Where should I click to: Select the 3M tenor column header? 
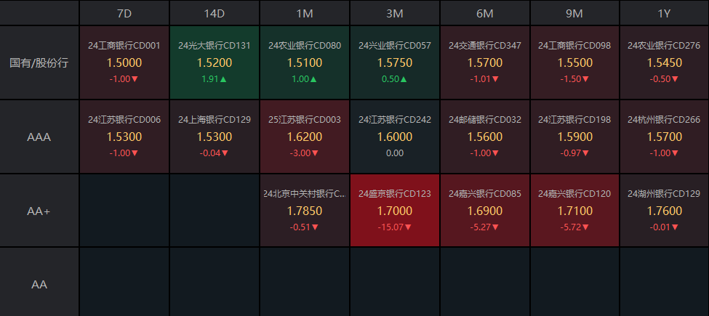394,13
